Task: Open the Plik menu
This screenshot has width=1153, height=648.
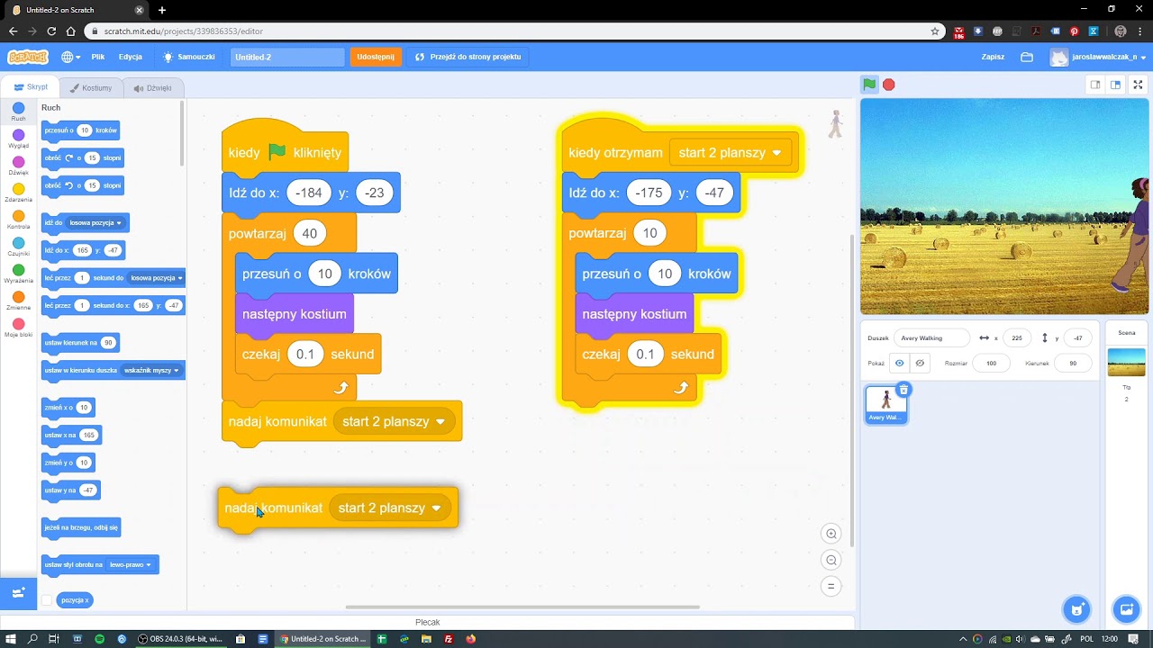Action: (x=98, y=57)
